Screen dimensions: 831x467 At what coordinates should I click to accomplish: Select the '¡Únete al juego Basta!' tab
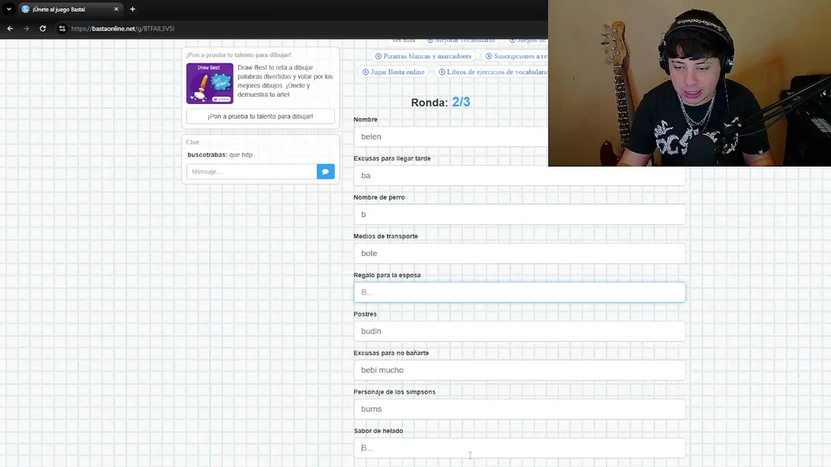70,9
